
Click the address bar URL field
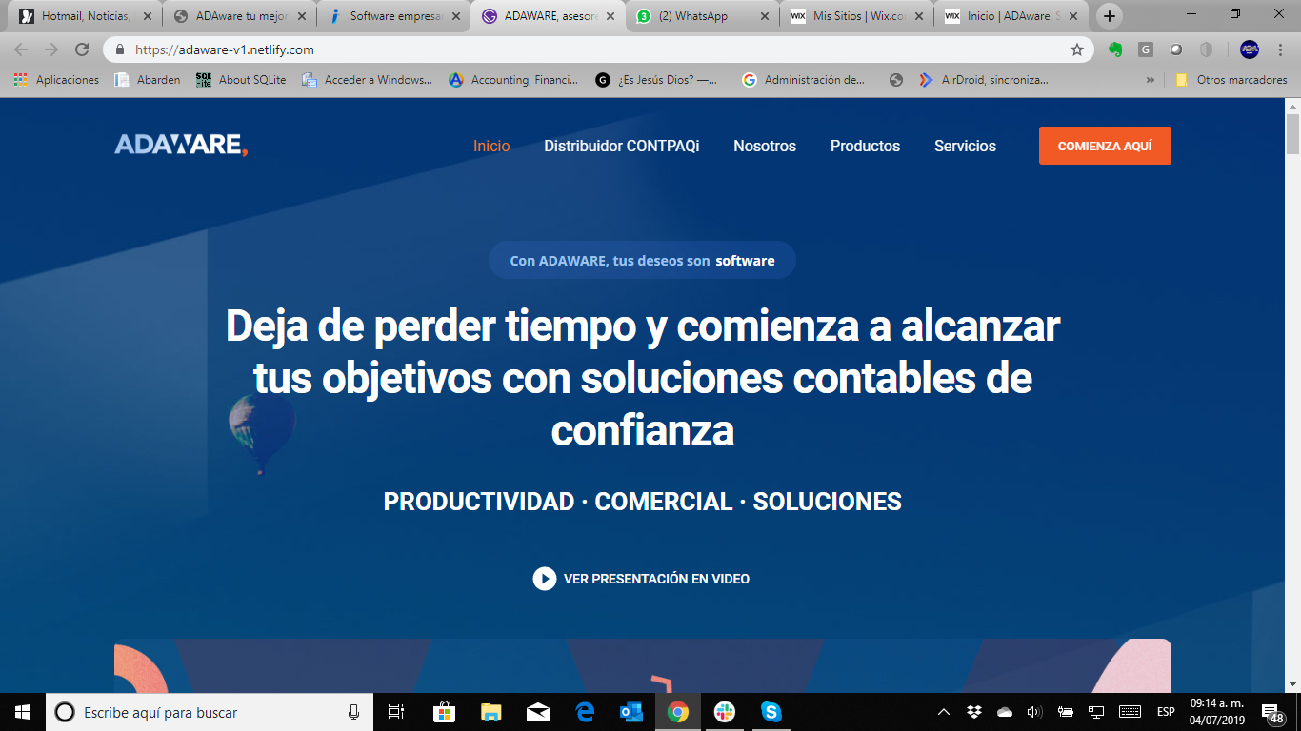pyautogui.click(x=571, y=49)
